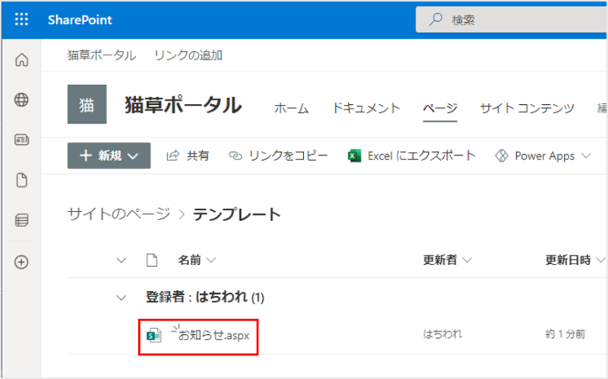The width and height of the screenshot is (608, 379).
Task: Expand the 新規 dropdown button
Action: pos(109,156)
